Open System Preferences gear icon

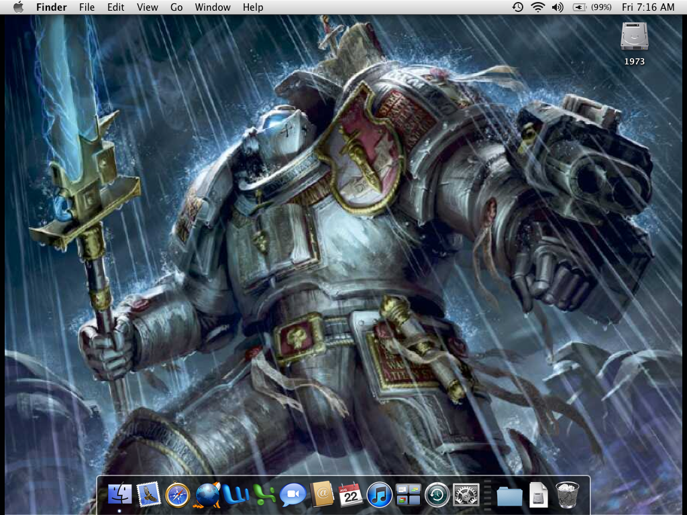[466, 496]
